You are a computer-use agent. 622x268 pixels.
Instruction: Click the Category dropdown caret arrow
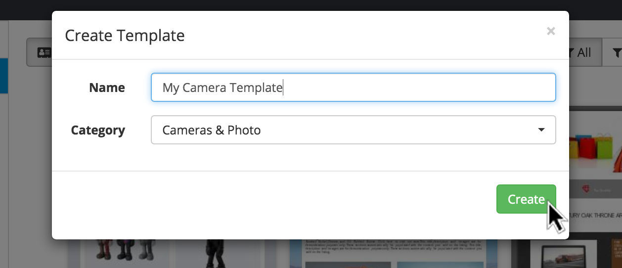pyautogui.click(x=541, y=130)
